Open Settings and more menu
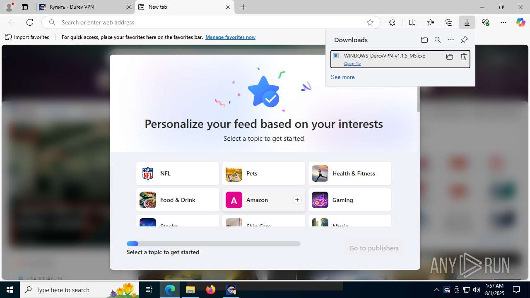Screen dimensions: 530x298 click(503, 22)
